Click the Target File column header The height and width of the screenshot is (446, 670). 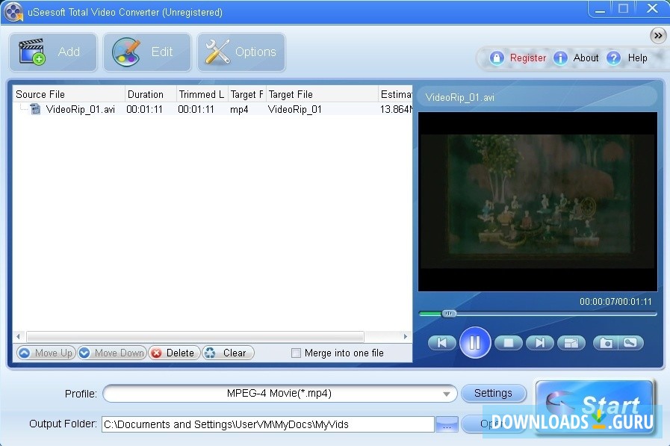pyautogui.click(x=322, y=94)
